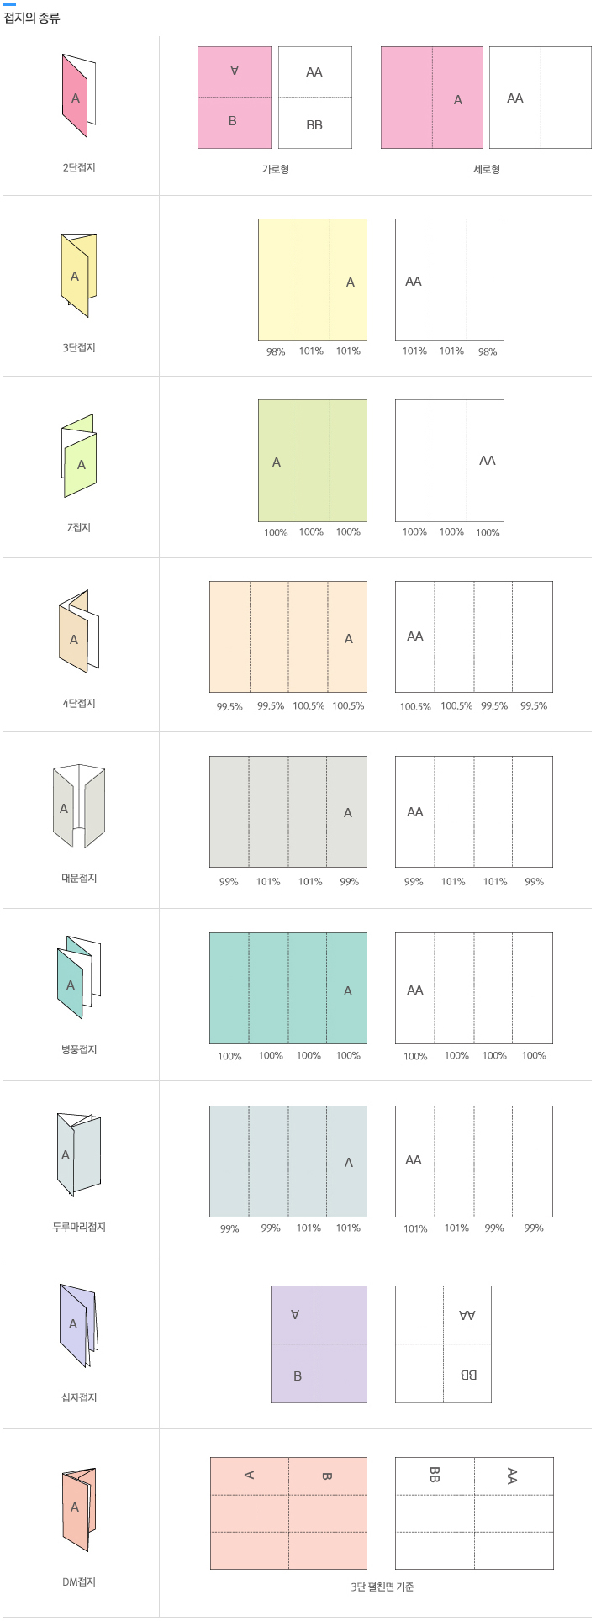Choose the beige 4단접지 fold icon
The height and width of the screenshot is (1621, 596).
78,631
